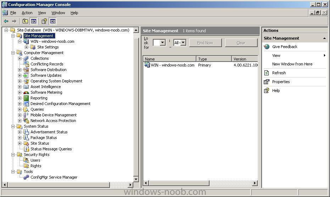Collapse the Site Management actions section arrow
This screenshot has width=330, height=197.
click(324, 38)
